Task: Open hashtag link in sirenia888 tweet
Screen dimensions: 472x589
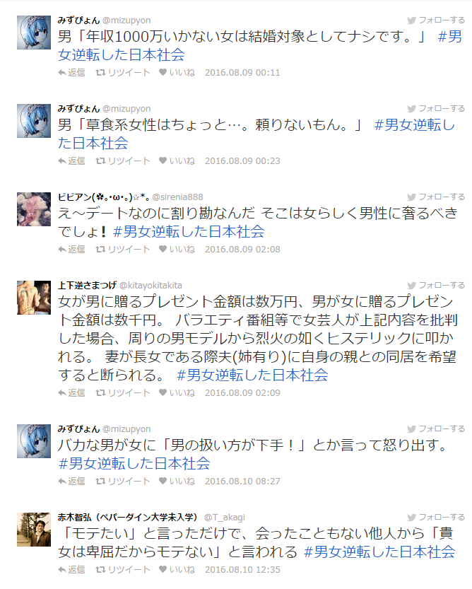Action: point(189,231)
